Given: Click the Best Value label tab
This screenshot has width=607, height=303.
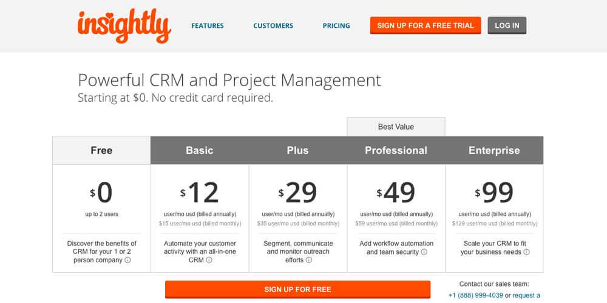Looking at the screenshot, I should [396, 127].
